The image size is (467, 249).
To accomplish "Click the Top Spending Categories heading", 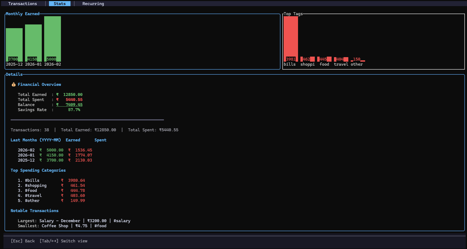I will pyautogui.click(x=38, y=170).
